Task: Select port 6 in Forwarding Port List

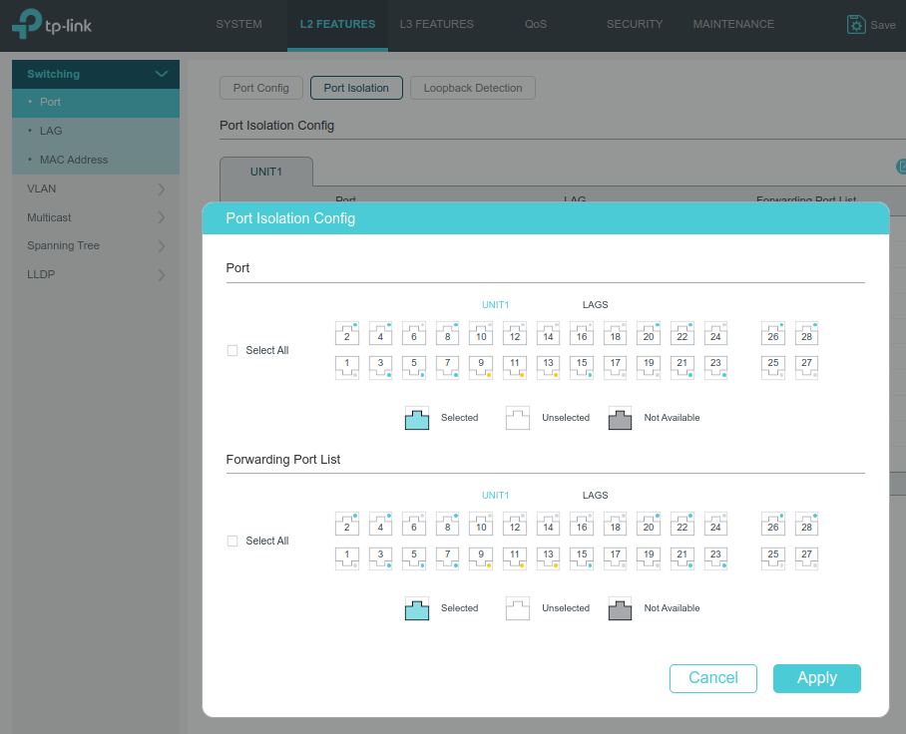Action: [x=414, y=524]
